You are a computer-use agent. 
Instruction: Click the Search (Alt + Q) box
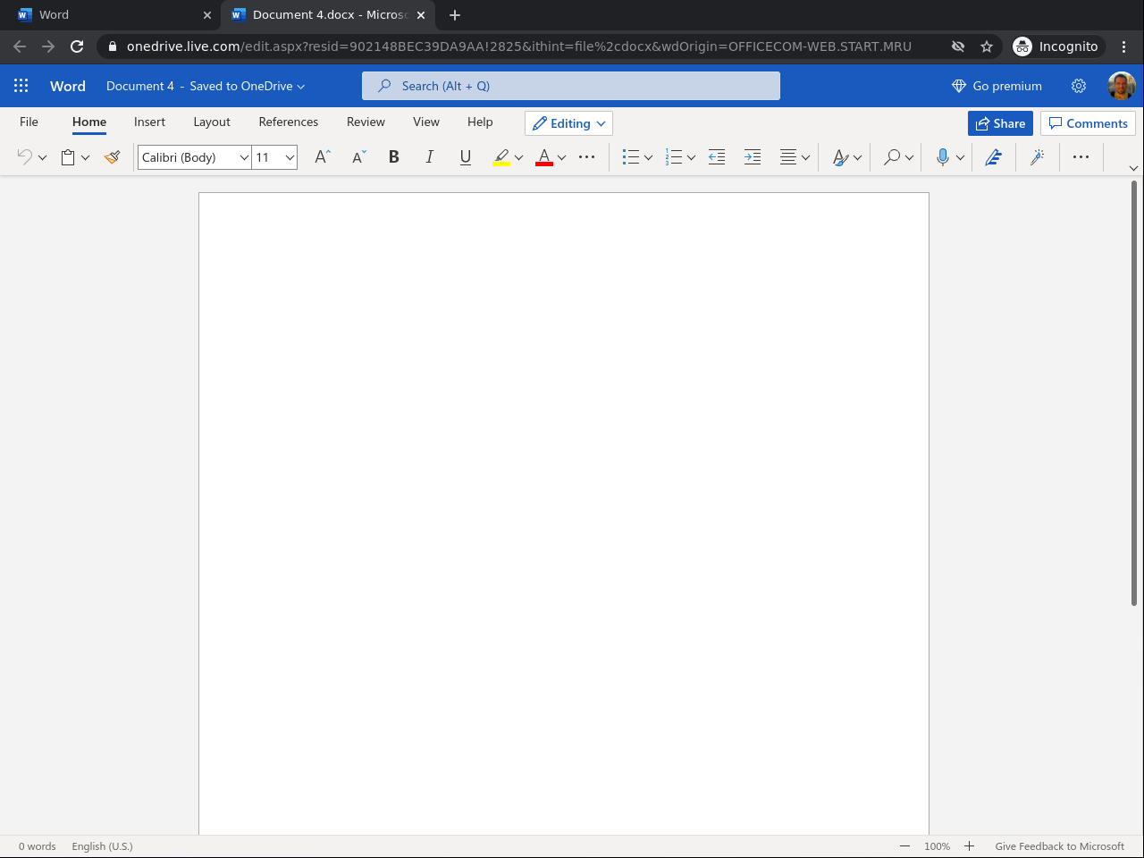coord(571,86)
